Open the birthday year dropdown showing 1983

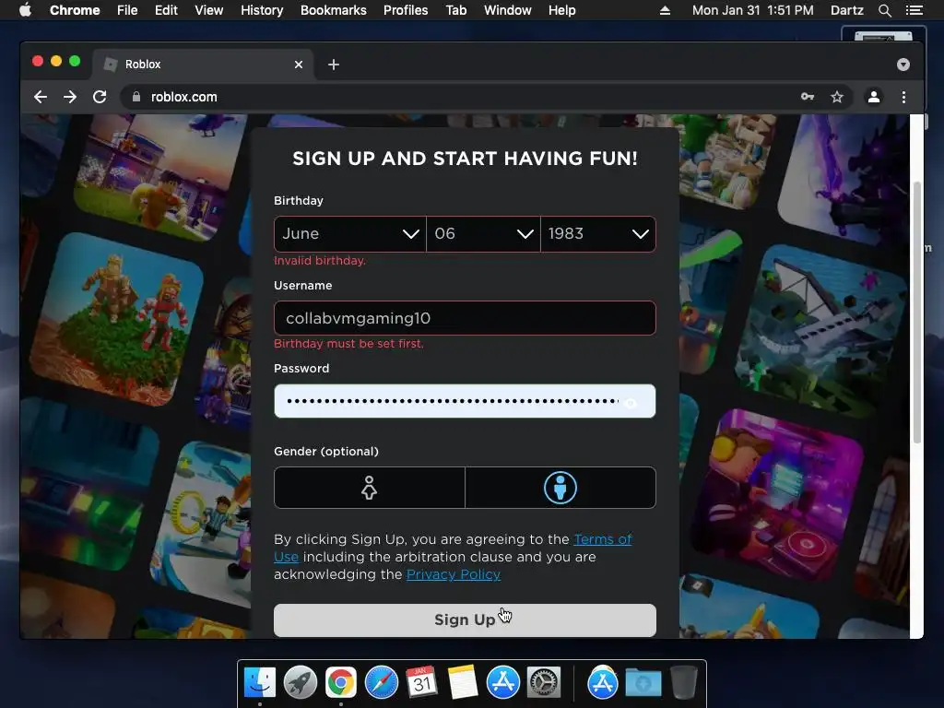tap(598, 233)
